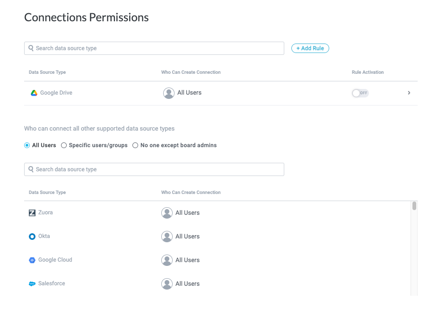The image size is (429, 317).
Task: Select the Specific users/groups radio button
Action: (x=64, y=145)
